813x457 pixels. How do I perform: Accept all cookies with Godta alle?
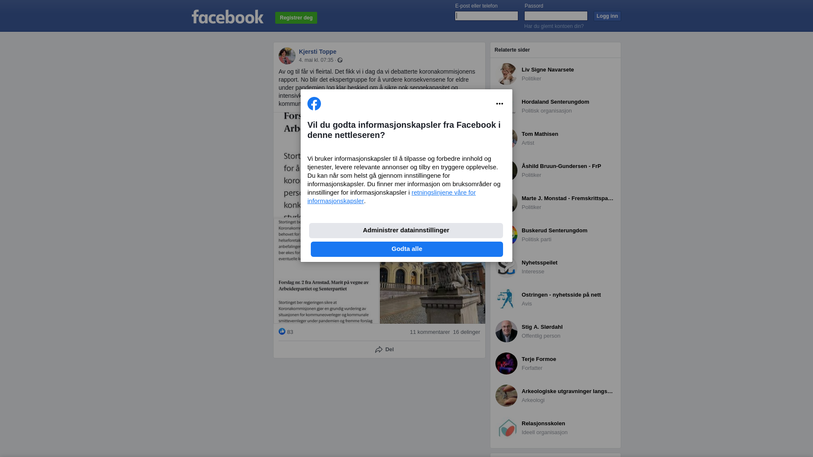coord(407,249)
